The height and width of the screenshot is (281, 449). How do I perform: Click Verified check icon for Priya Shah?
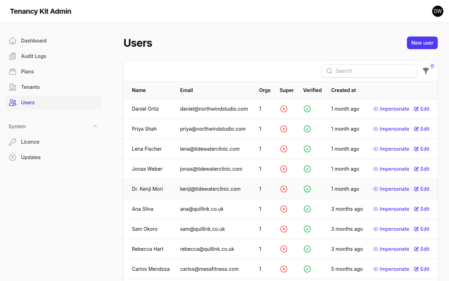[x=307, y=129]
